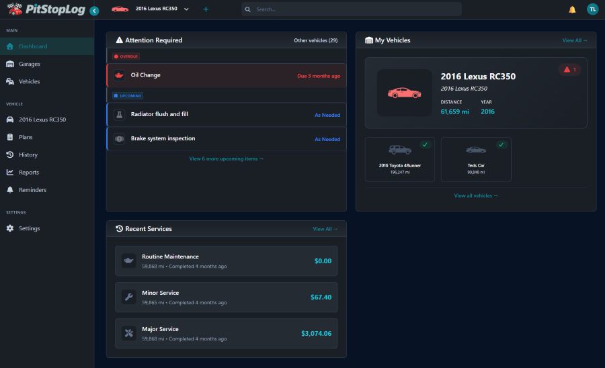605x368 pixels.
Task: Click the Recent Services history icon
Action: 119,228
